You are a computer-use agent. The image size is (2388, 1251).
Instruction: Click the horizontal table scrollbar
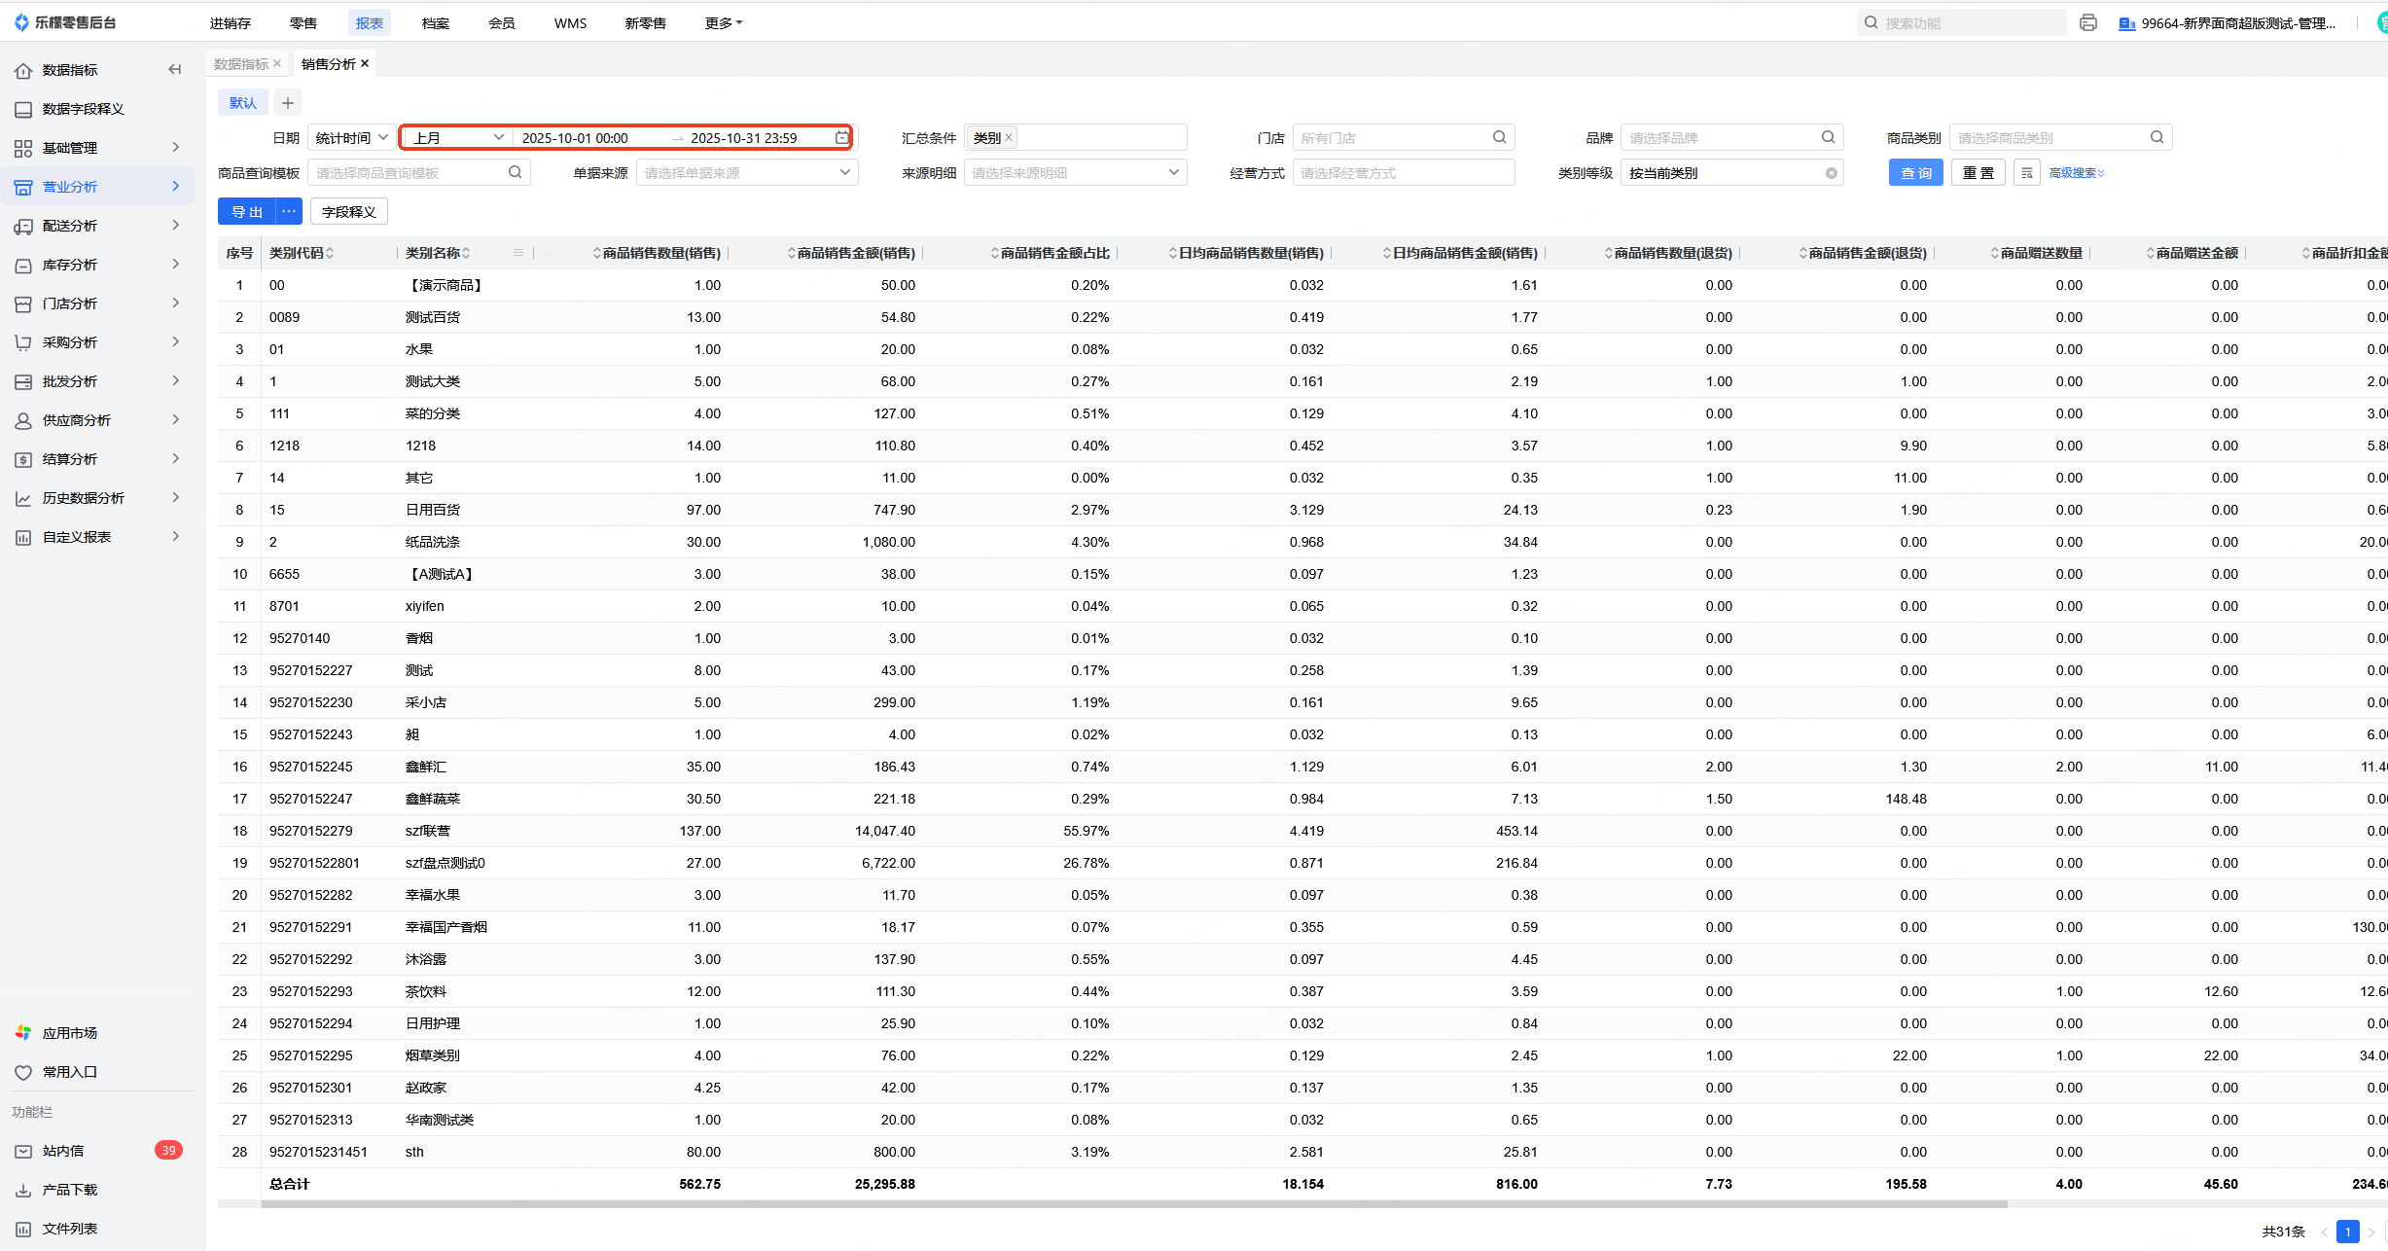[x=1133, y=1204]
